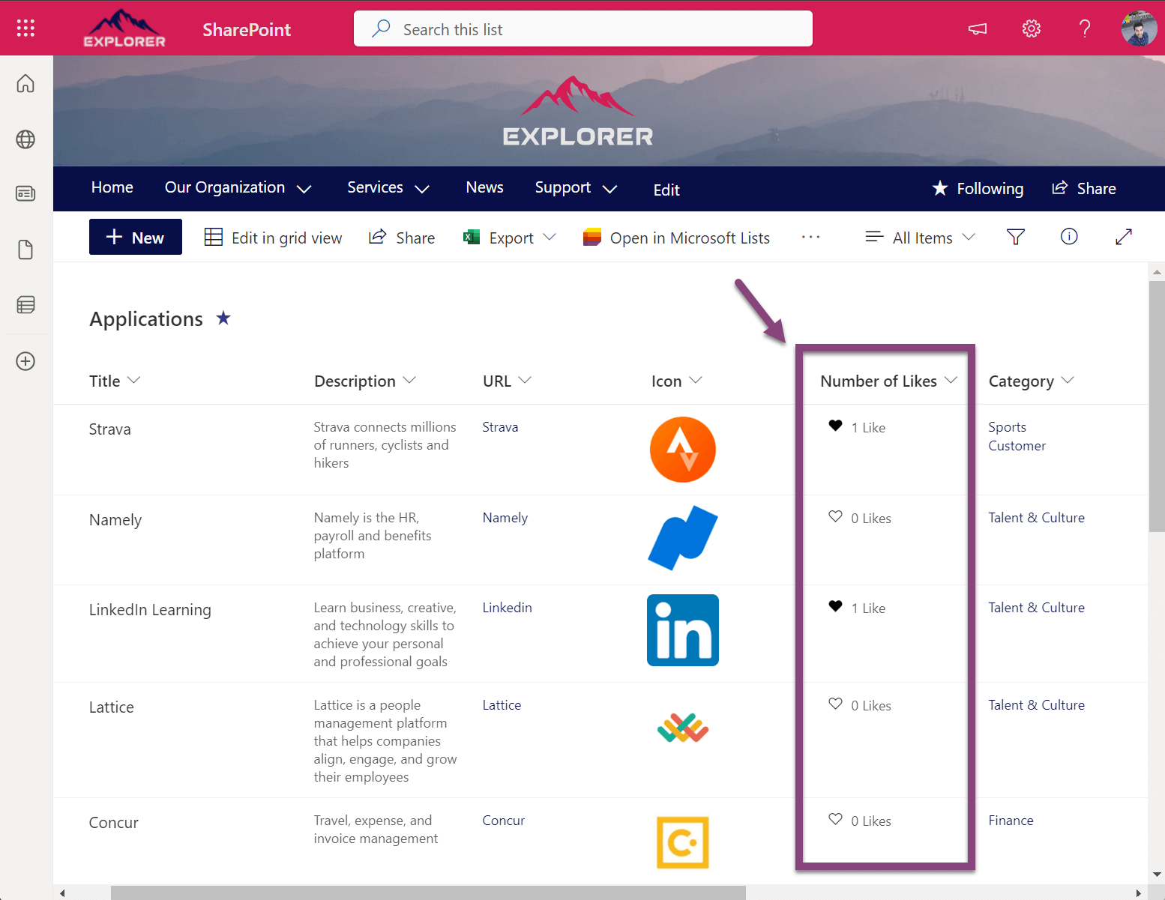Click the New item button
The height and width of the screenshot is (900, 1165).
click(x=136, y=238)
